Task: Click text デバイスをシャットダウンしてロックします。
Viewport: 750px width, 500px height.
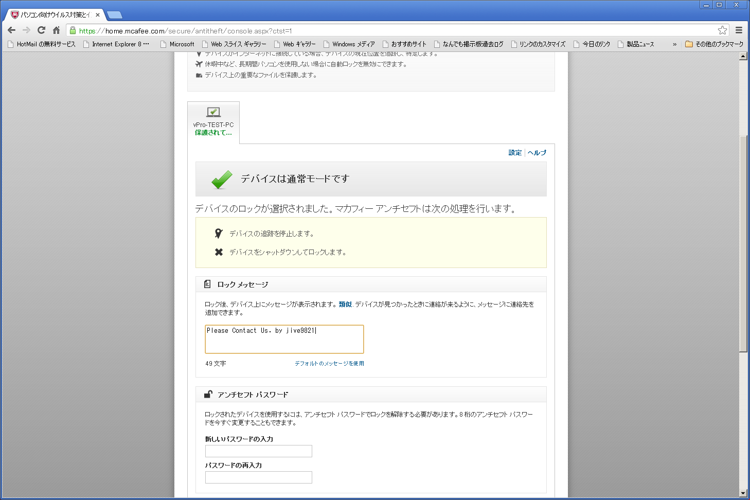Action: [x=288, y=252]
